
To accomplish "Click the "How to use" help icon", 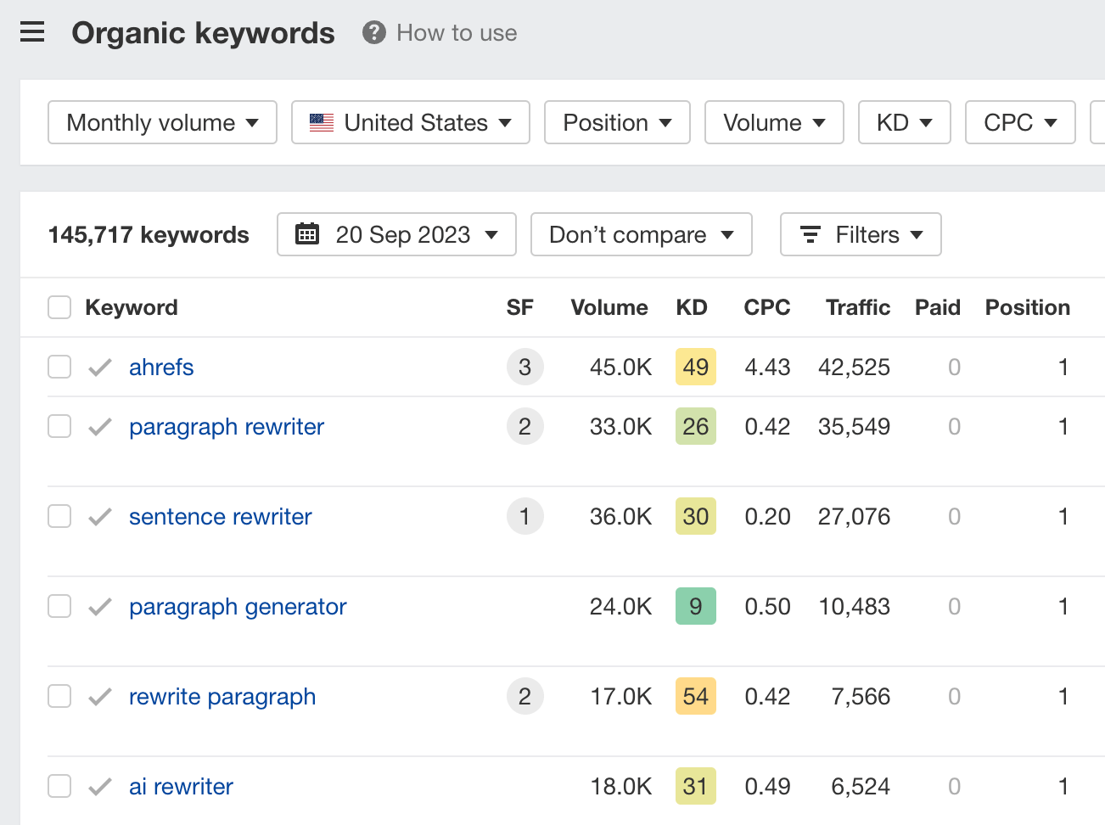I will click(x=373, y=33).
